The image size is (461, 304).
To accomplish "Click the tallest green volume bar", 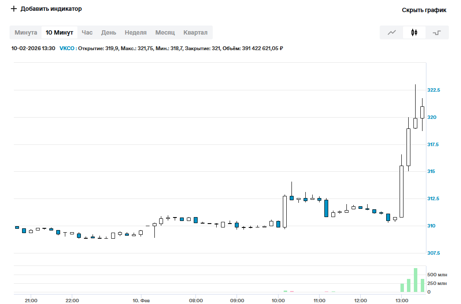I will click(x=416, y=280).
